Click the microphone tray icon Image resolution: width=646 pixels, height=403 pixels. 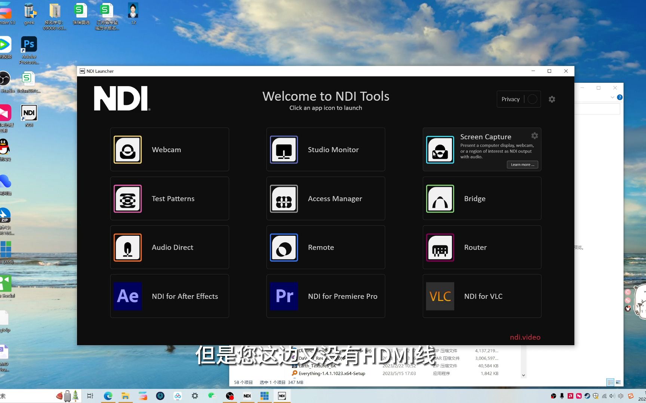[x=562, y=396]
